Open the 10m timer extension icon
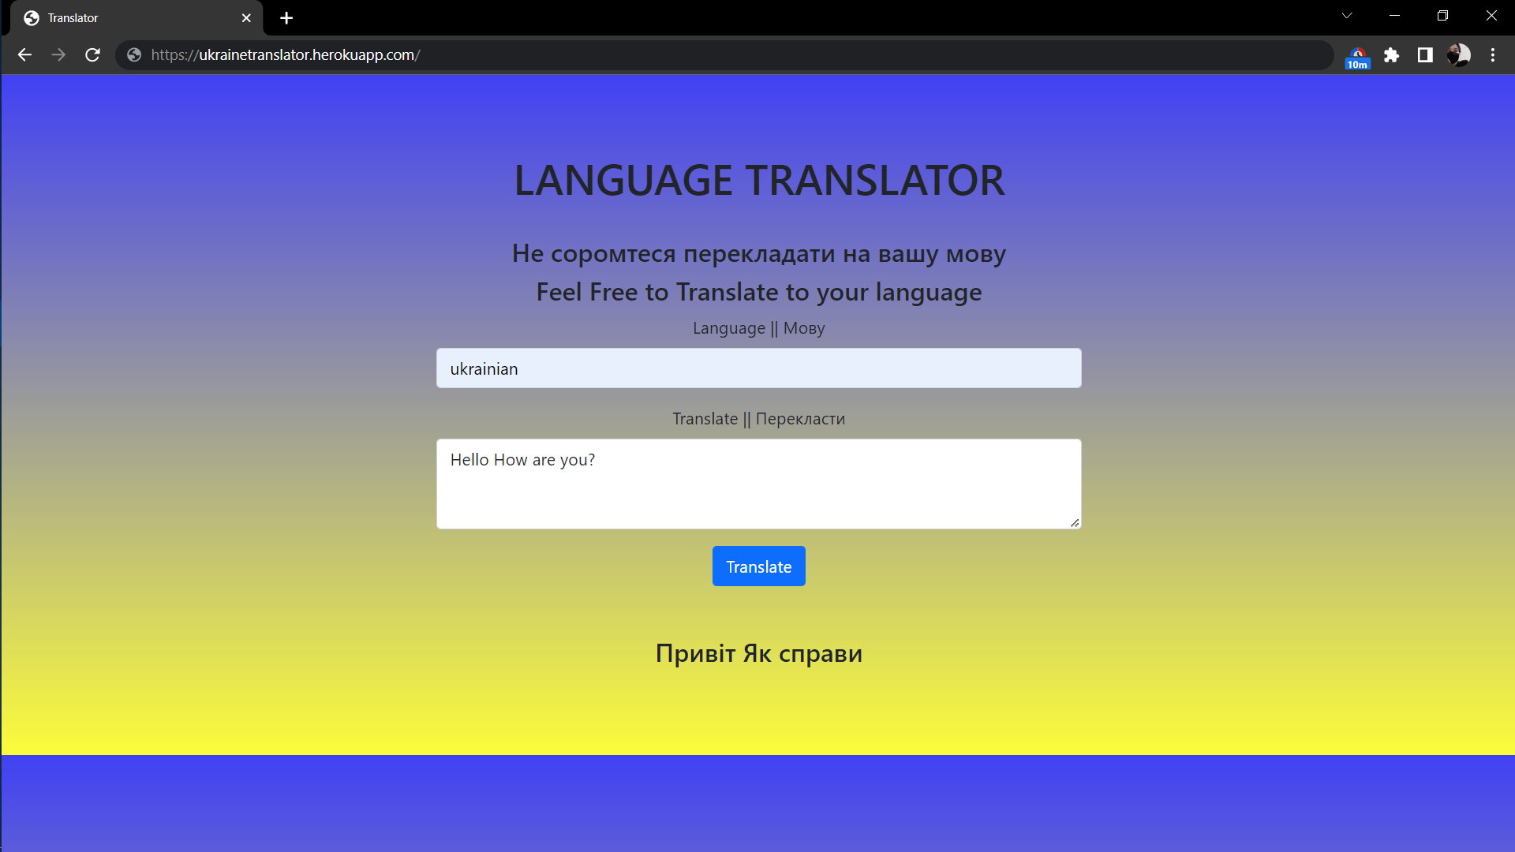 click(1357, 56)
